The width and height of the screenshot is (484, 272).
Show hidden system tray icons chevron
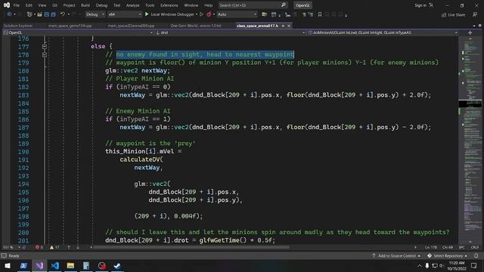tap(420, 265)
